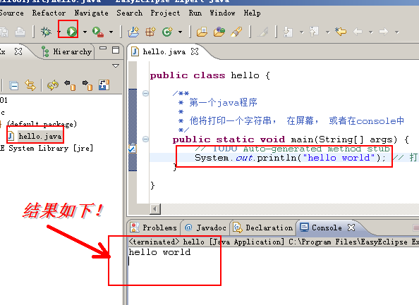Click the New Java Package icon
Screen dimensions: 419x305
pyautogui.click(x=150, y=32)
